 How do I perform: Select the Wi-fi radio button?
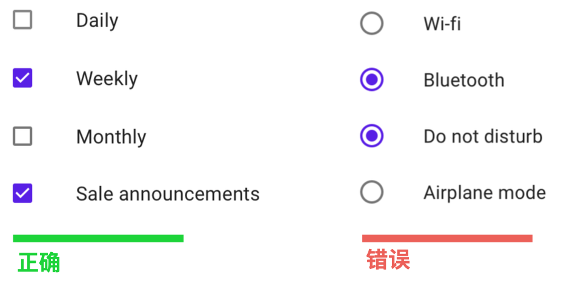click(371, 24)
